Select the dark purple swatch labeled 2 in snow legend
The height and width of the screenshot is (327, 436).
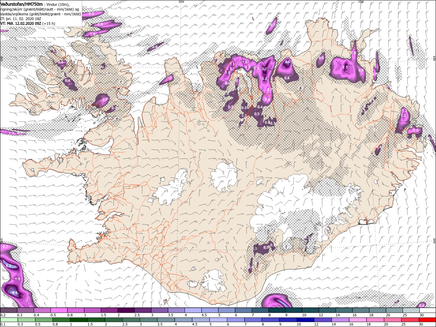[x=126, y=310]
